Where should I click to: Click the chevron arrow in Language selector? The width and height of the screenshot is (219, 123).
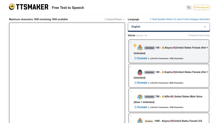pyautogui.click(x=205, y=27)
